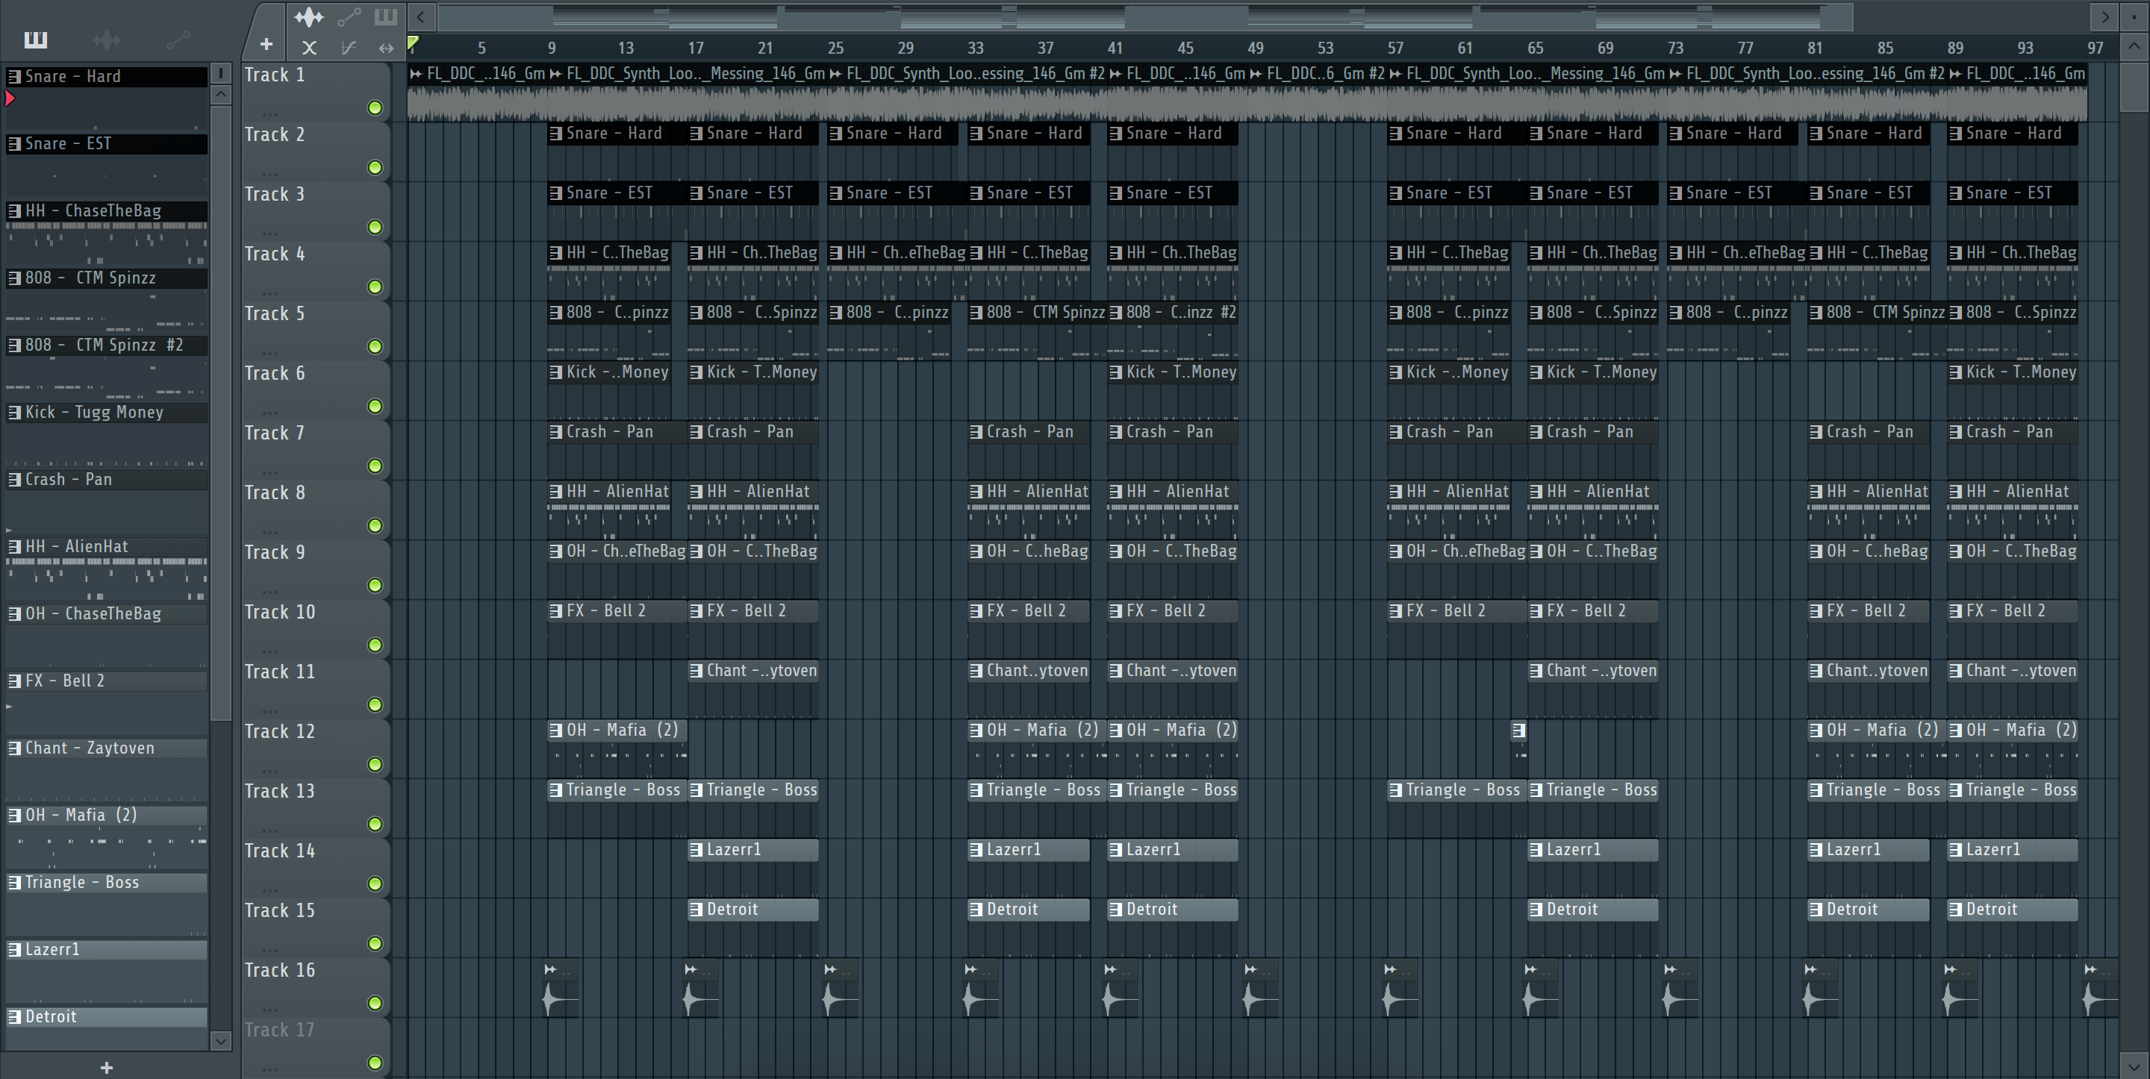
Task: Add a new pattern with the bottom plus
Action: click(106, 1067)
